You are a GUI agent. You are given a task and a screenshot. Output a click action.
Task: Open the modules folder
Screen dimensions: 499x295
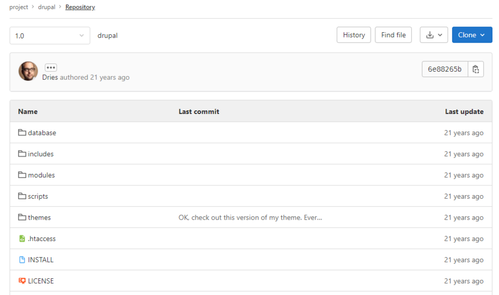tap(42, 175)
